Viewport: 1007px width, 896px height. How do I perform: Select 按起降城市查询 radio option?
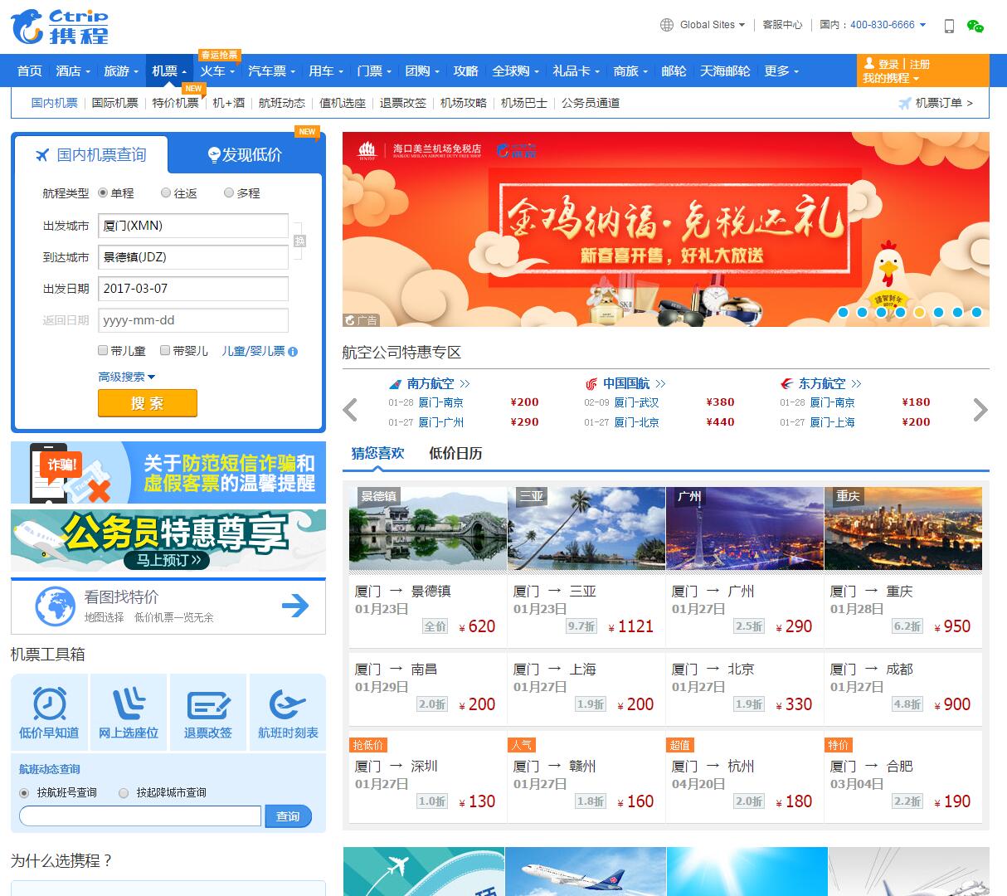[x=124, y=793]
